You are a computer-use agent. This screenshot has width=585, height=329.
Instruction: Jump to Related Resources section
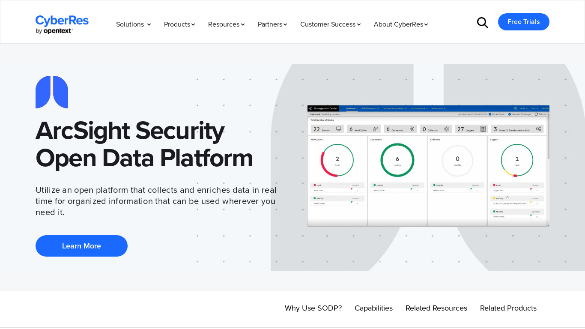[x=436, y=308]
